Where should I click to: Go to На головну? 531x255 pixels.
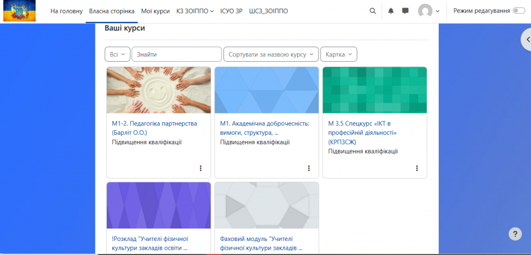click(x=66, y=11)
